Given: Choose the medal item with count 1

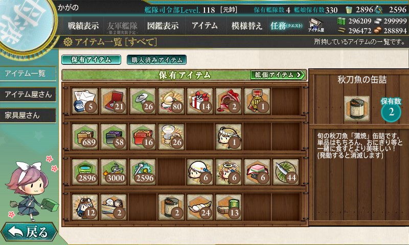Looking at the screenshot, I should coord(257,101).
